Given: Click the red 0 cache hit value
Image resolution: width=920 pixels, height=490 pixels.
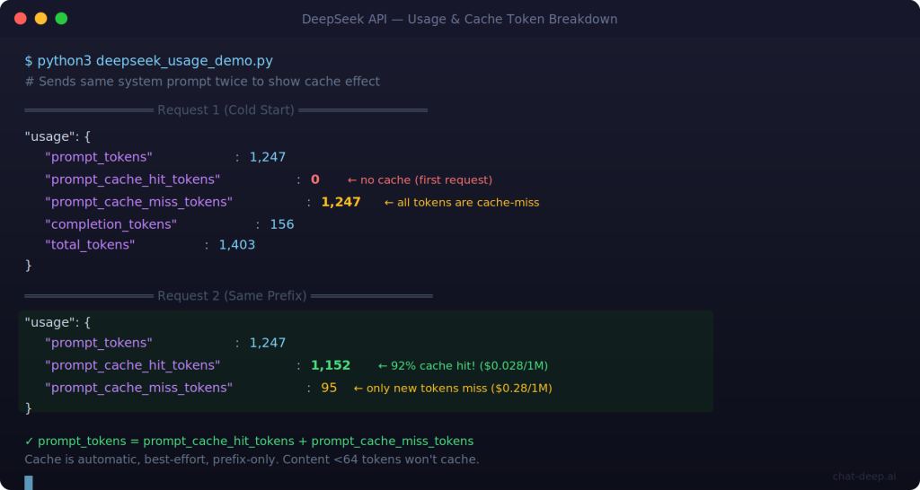Looking at the screenshot, I should click(x=315, y=179).
